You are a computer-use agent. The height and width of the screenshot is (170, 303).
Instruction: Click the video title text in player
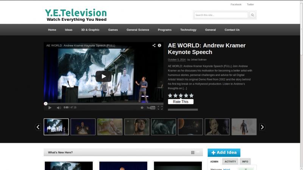click(x=81, y=45)
